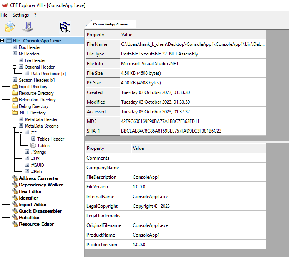289x257 pixels.
Task: Click the #Blob stream page icon
Action: click(27, 171)
